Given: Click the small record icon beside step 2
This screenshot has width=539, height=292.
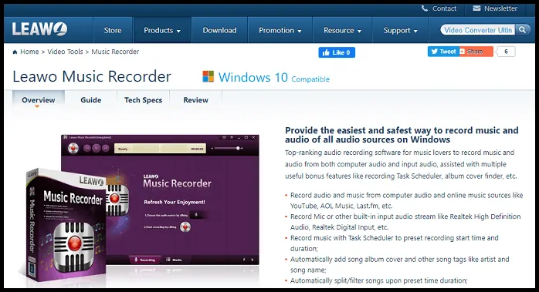Looking at the screenshot, I should 185,227.
